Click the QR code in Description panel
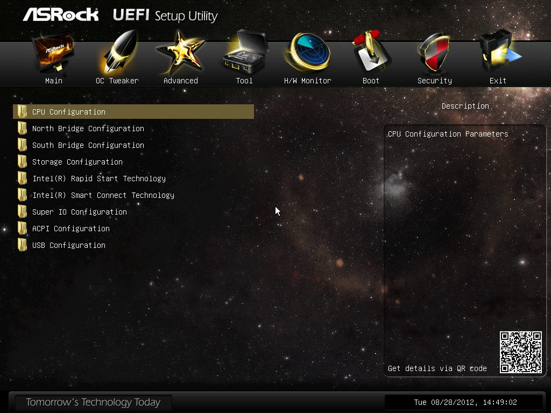551x413 pixels. 521,352
